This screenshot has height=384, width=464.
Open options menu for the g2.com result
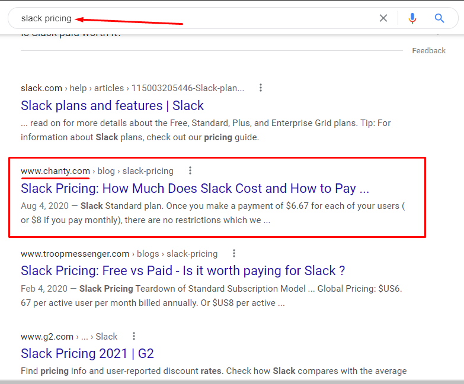pos(134,336)
